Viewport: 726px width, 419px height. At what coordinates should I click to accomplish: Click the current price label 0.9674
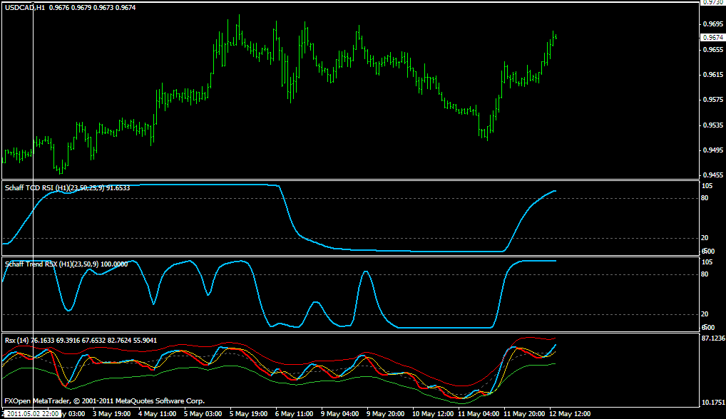click(712, 38)
